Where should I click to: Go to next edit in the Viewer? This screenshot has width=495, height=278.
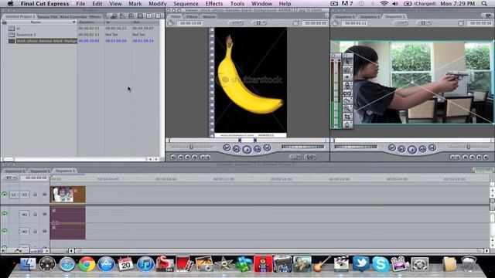tap(267, 147)
